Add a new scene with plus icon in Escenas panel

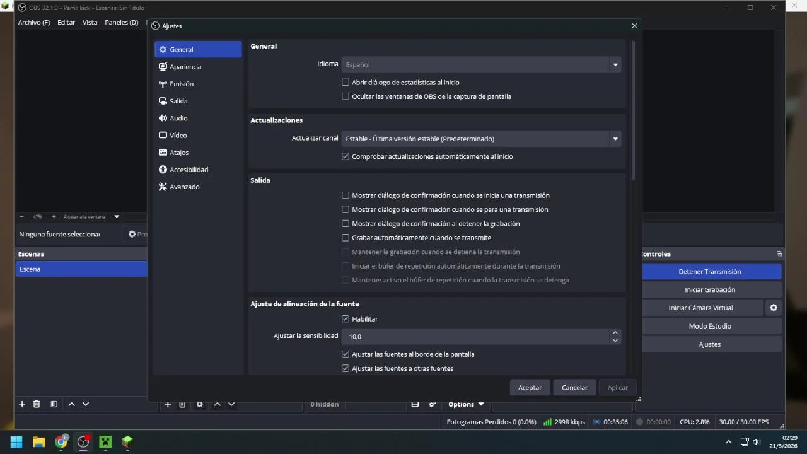click(22, 404)
